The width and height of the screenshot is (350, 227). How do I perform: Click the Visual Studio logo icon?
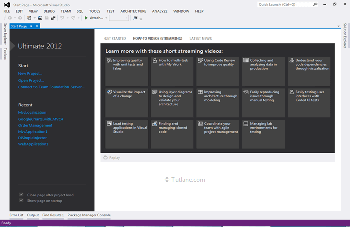point(7,5)
